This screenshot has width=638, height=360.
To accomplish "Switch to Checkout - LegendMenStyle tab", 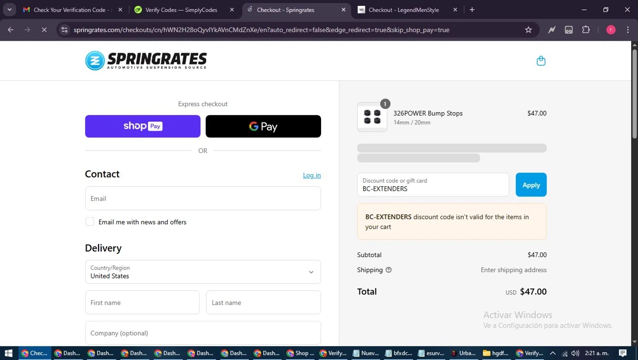I will pos(407,10).
